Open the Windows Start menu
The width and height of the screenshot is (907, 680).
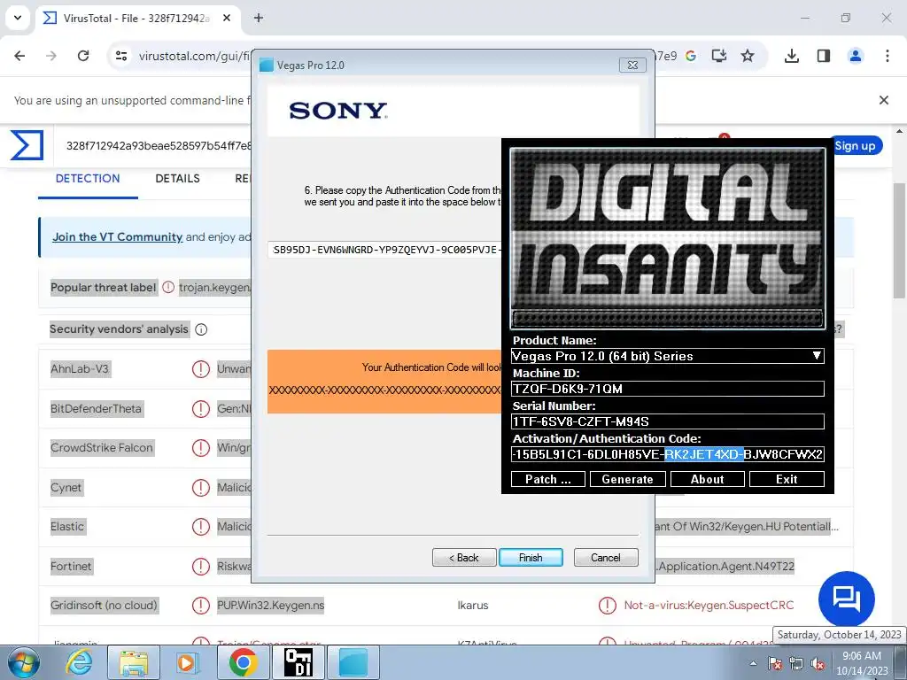[x=24, y=662]
